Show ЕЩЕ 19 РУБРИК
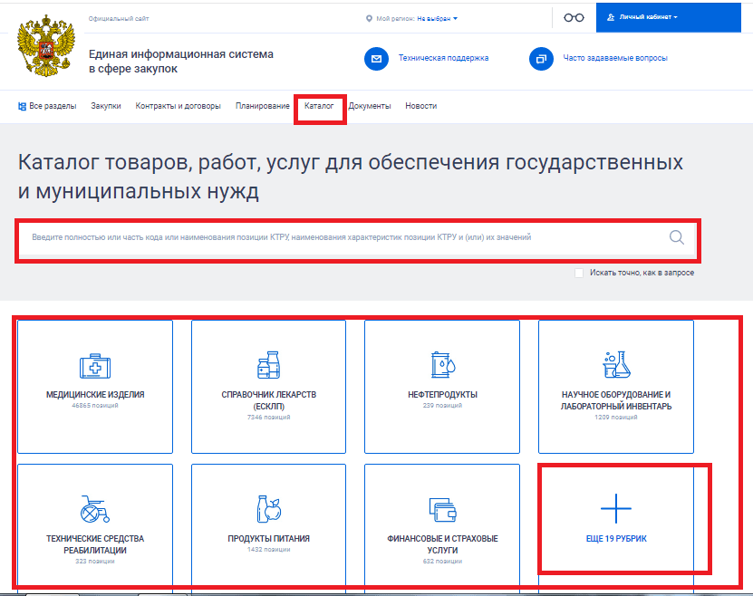This screenshot has height=596, width=753. [x=616, y=539]
